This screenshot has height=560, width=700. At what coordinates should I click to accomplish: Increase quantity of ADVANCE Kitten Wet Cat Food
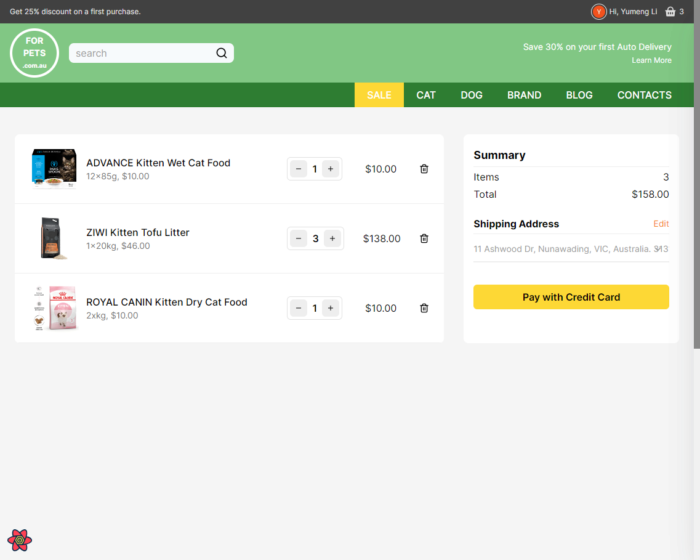click(331, 169)
